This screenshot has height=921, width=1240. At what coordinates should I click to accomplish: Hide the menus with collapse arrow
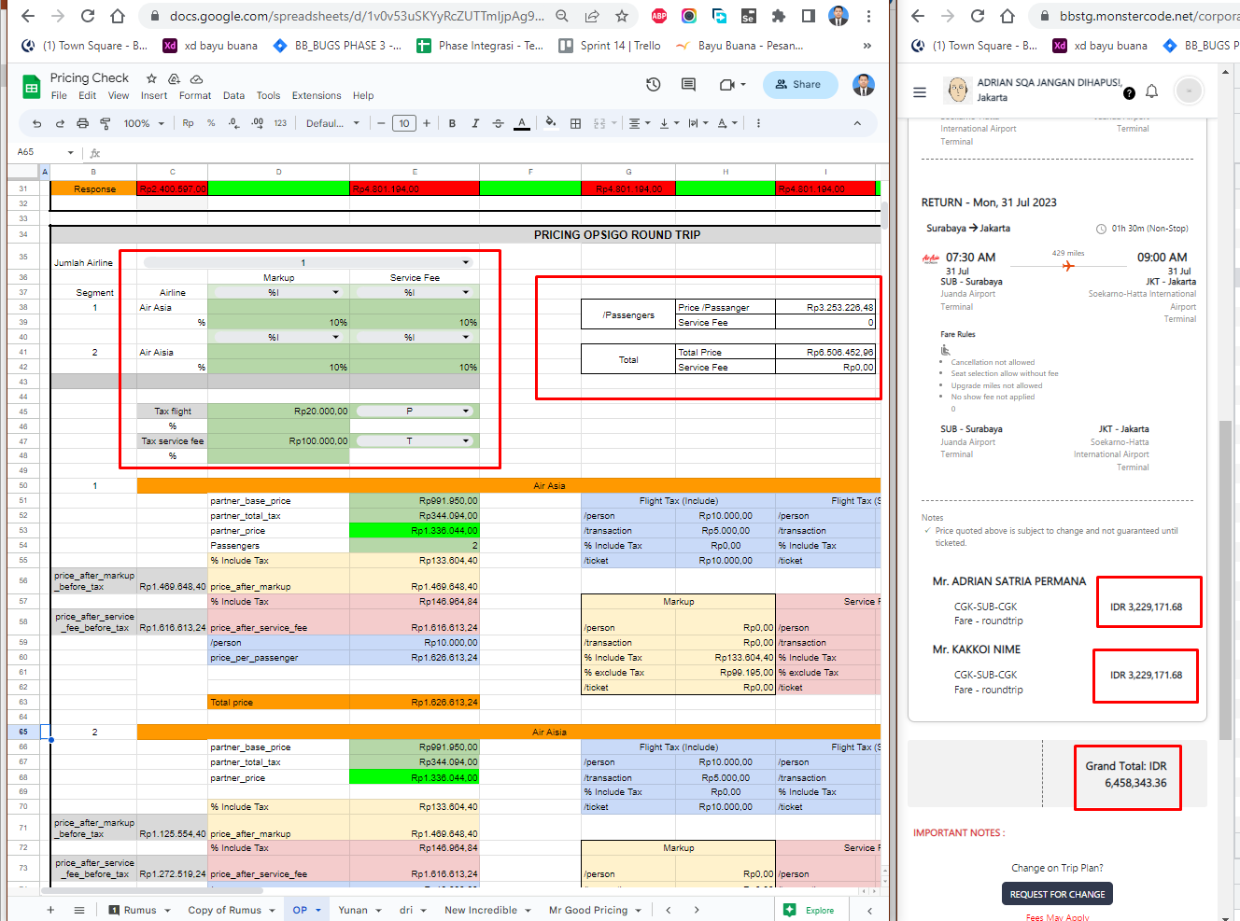coord(857,123)
